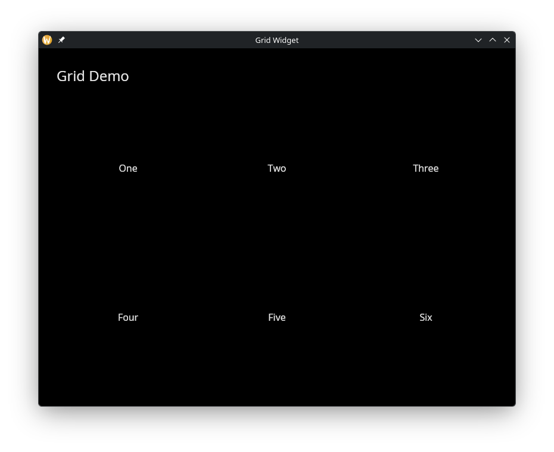
Task: Select the Six grid cell
Action: point(425,317)
